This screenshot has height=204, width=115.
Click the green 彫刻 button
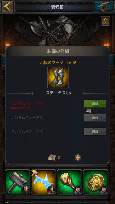pos(95,104)
